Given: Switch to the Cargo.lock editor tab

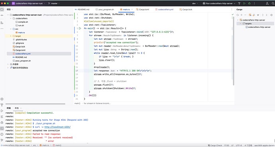Looking at the screenshot, I should click(x=186, y=10).
